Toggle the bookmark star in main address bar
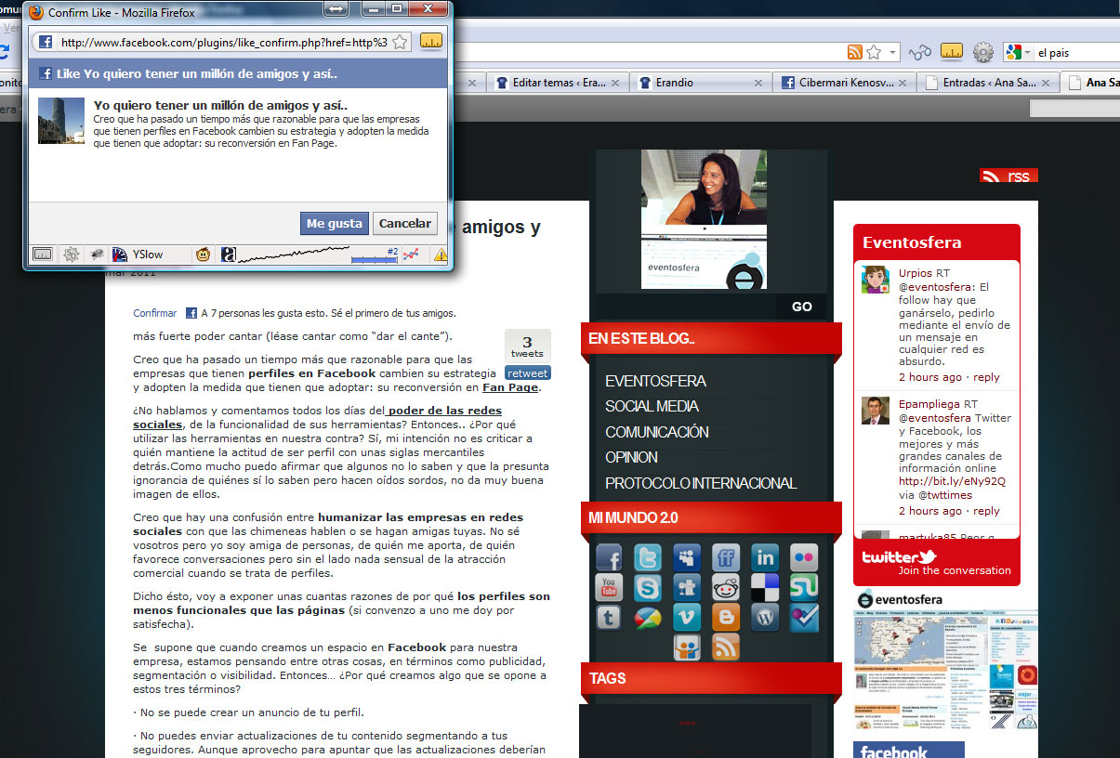The image size is (1120, 758). point(874,52)
